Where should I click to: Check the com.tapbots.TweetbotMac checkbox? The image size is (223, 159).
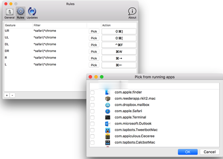[x=92, y=130]
